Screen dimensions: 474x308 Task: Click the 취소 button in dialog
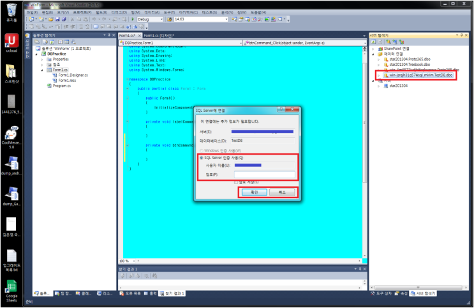pyautogui.click(x=282, y=192)
